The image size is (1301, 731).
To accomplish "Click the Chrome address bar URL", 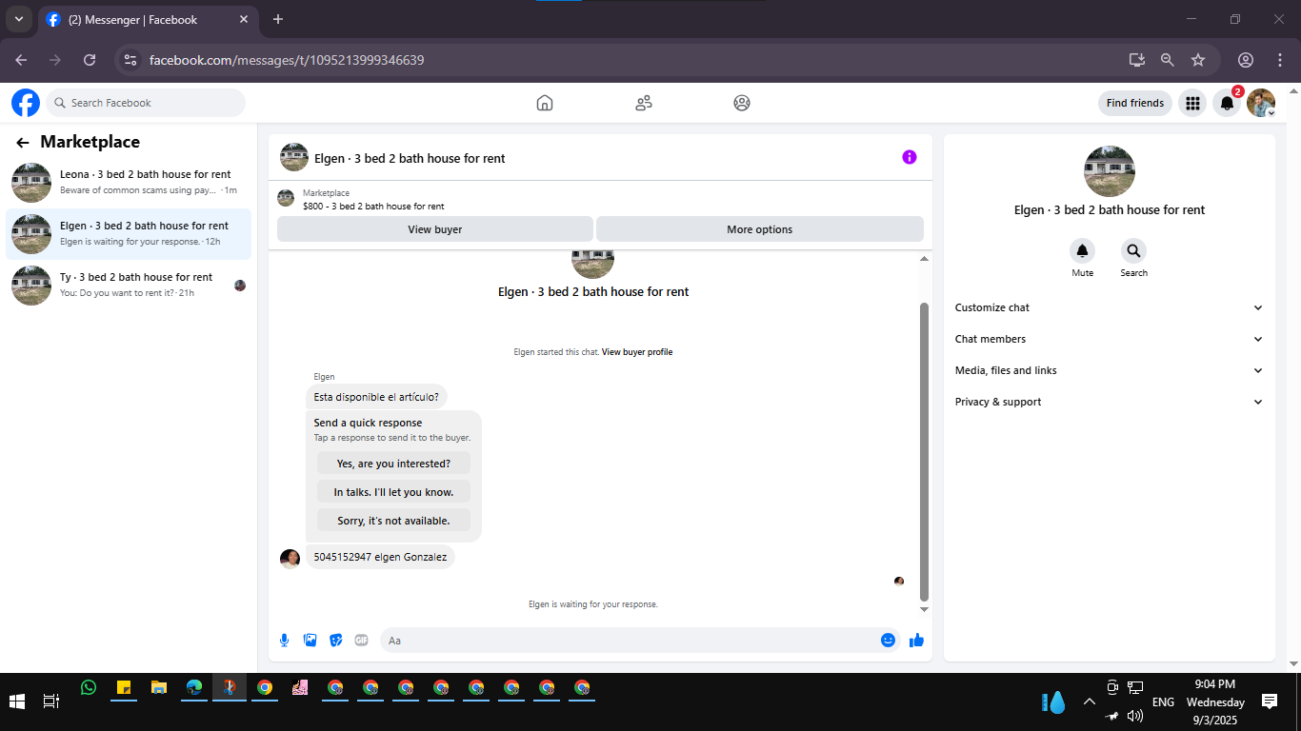I will point(287,60).
